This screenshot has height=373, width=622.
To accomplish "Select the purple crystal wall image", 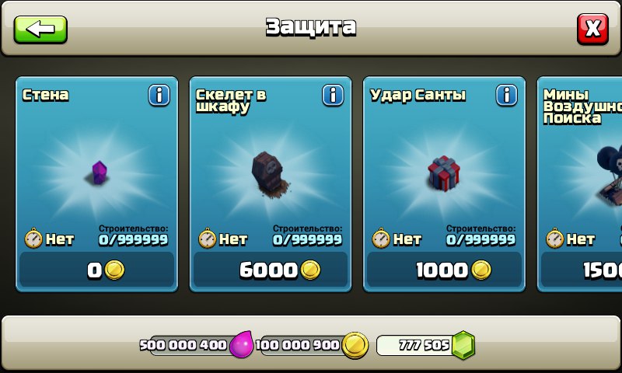I will 98,173.
